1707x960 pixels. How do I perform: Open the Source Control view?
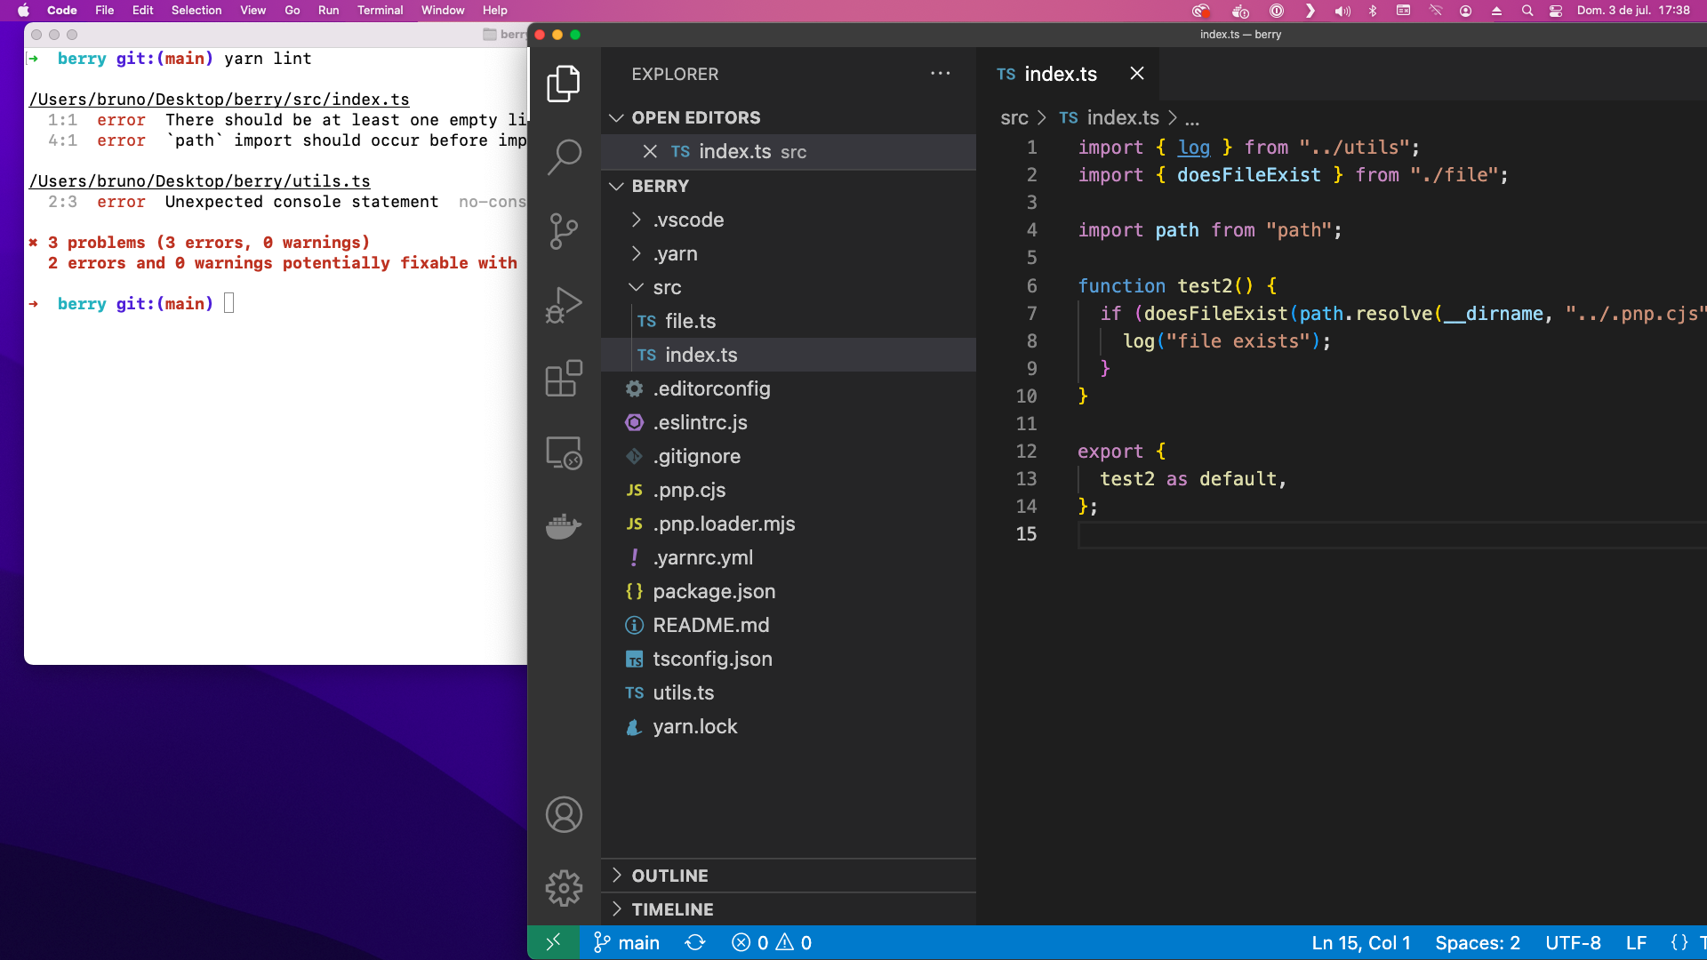[564, 231]
